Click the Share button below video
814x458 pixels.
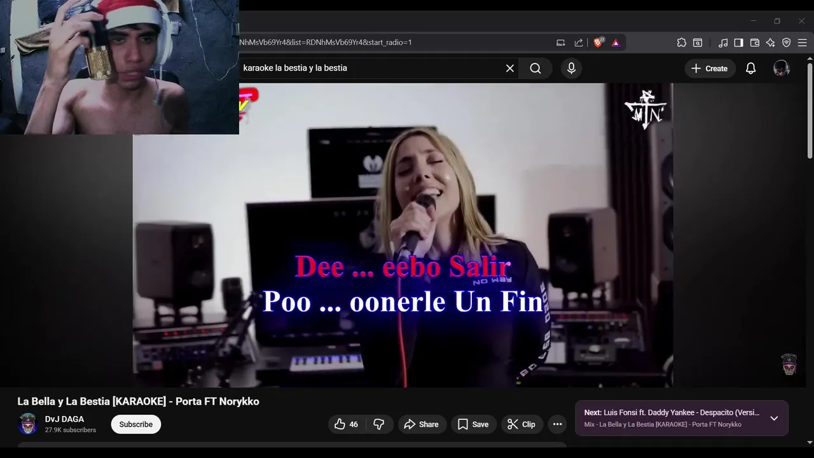pyautogui.click(x=422, y=424)
